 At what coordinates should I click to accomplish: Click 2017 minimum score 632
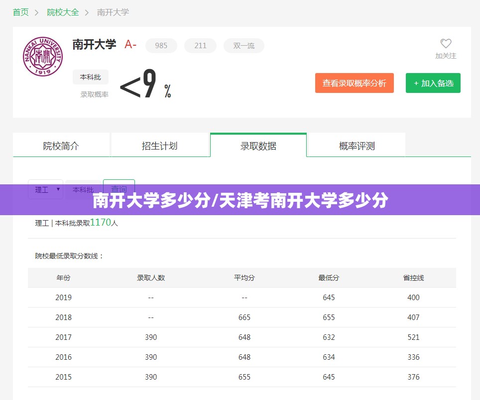(x=329, y=337)
